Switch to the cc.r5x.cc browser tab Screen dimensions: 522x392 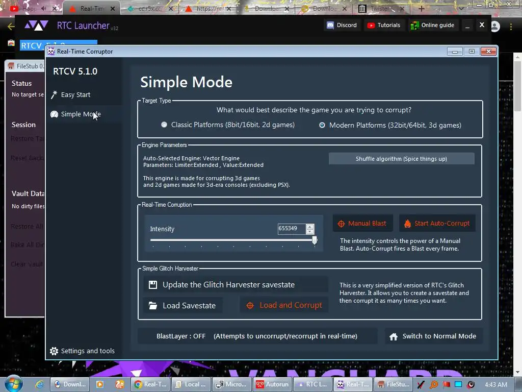(x=150, y=9)
